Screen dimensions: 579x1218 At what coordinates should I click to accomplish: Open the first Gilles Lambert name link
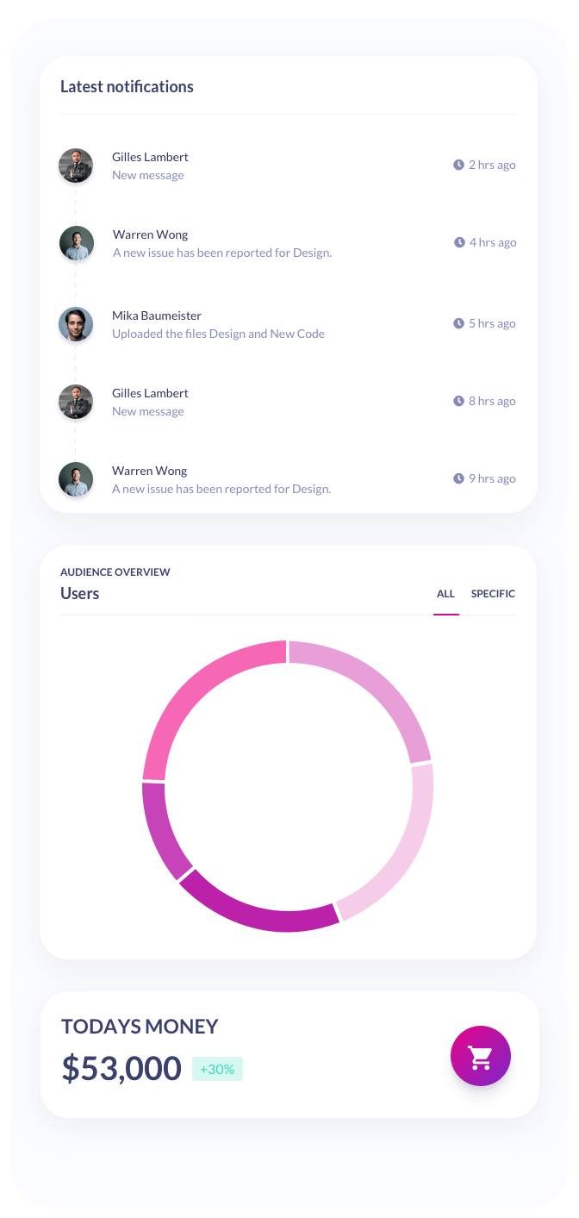[150, 157]
